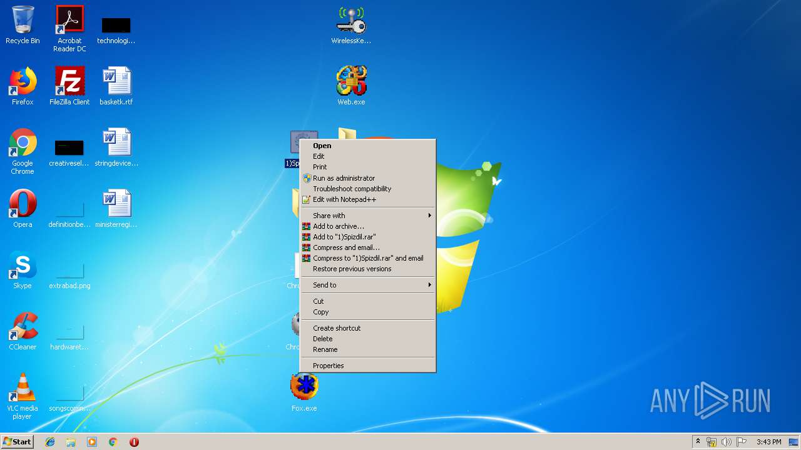
Task: Open Windows Explorer from the taskbar
Action: coord(71,442)
